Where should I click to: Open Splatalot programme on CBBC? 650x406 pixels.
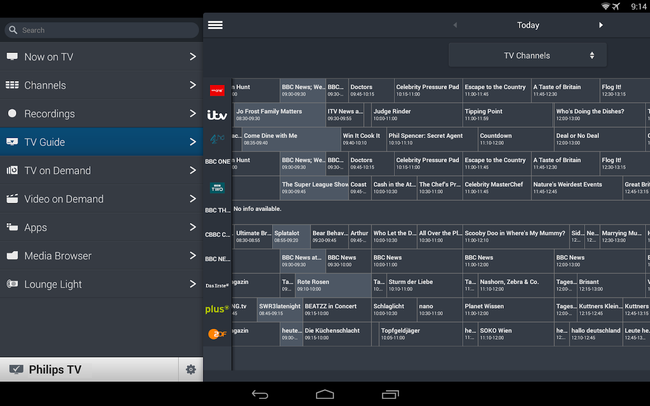292,236
